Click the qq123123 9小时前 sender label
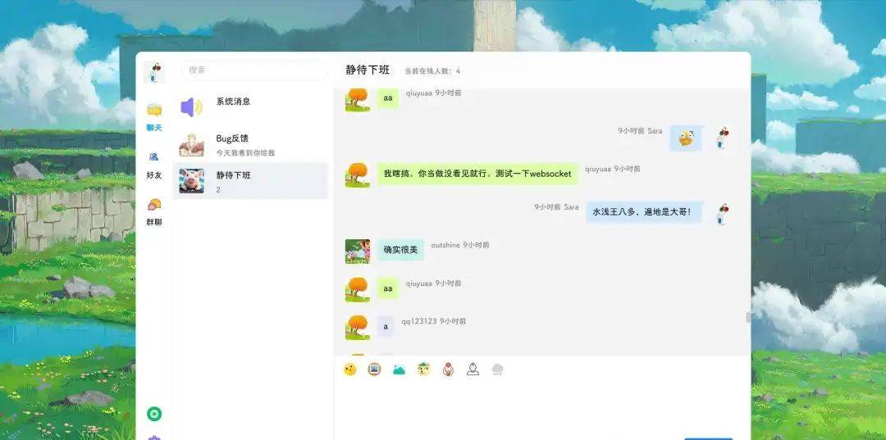 click(433, 321)
